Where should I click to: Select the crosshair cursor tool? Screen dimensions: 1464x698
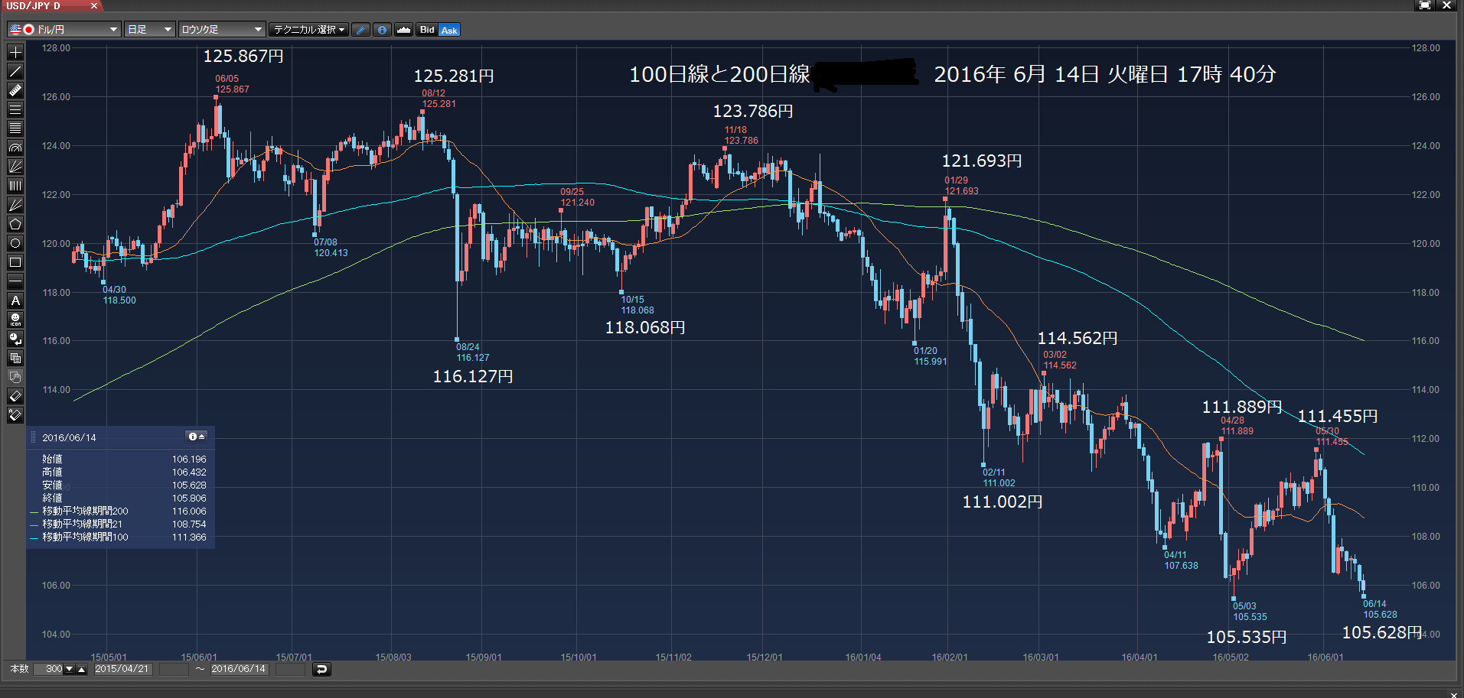(15, 52)
